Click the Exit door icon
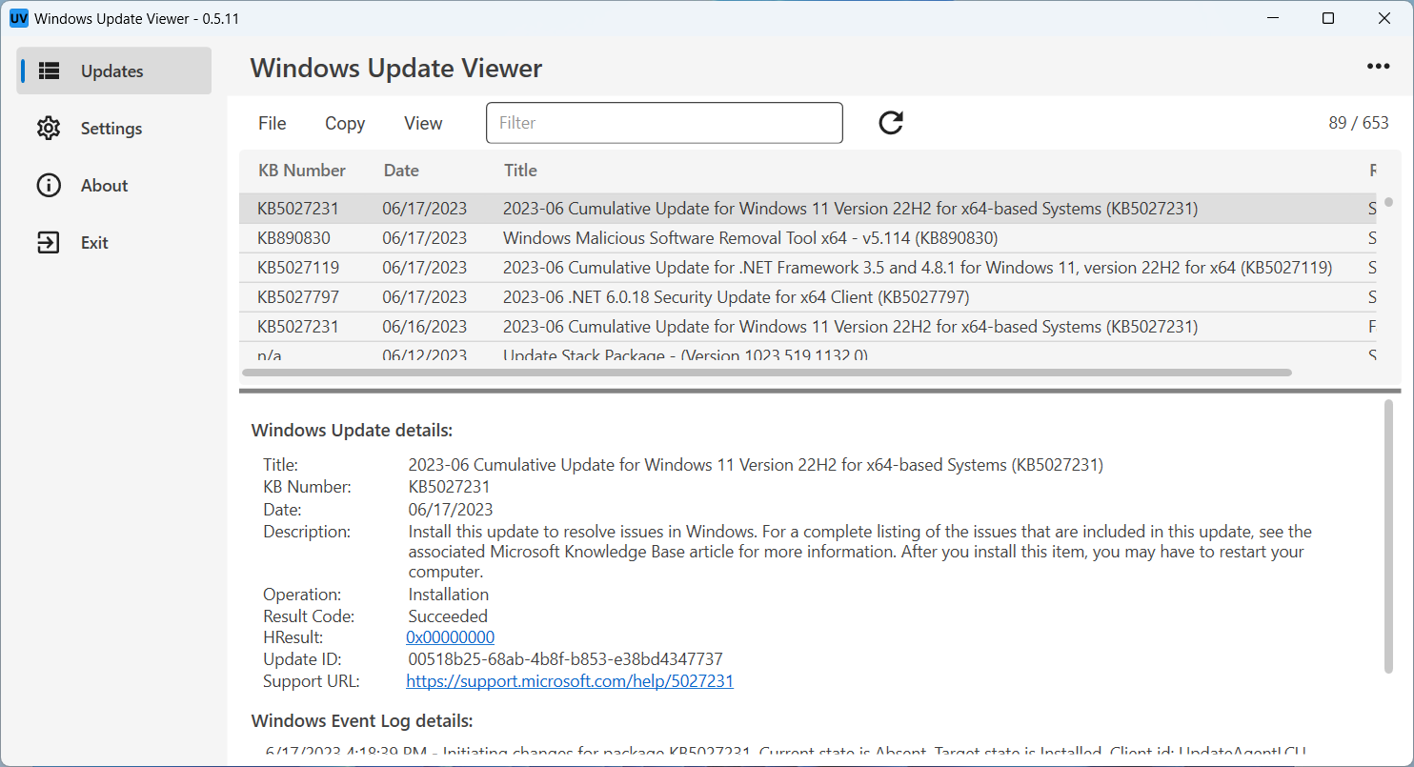 49,242
